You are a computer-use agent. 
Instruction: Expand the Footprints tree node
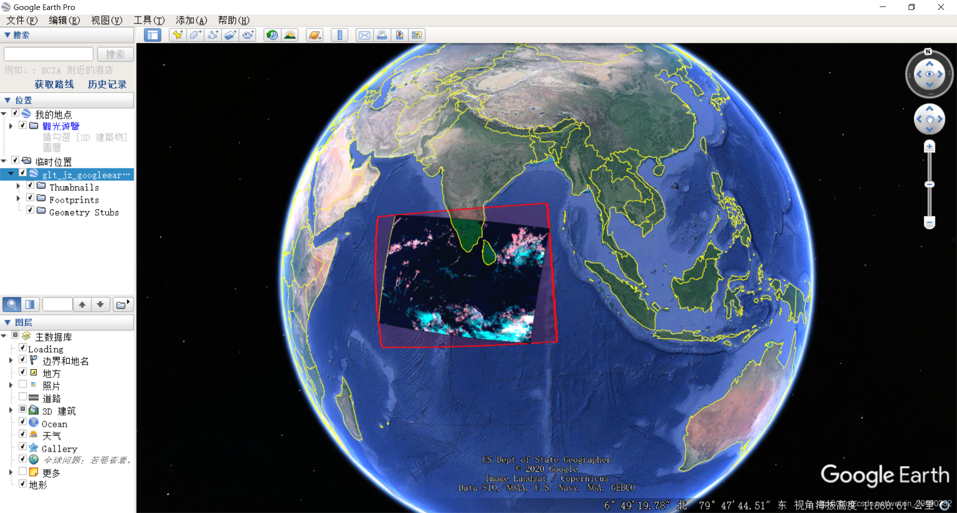pyautogui.click(x=18, y=198)
